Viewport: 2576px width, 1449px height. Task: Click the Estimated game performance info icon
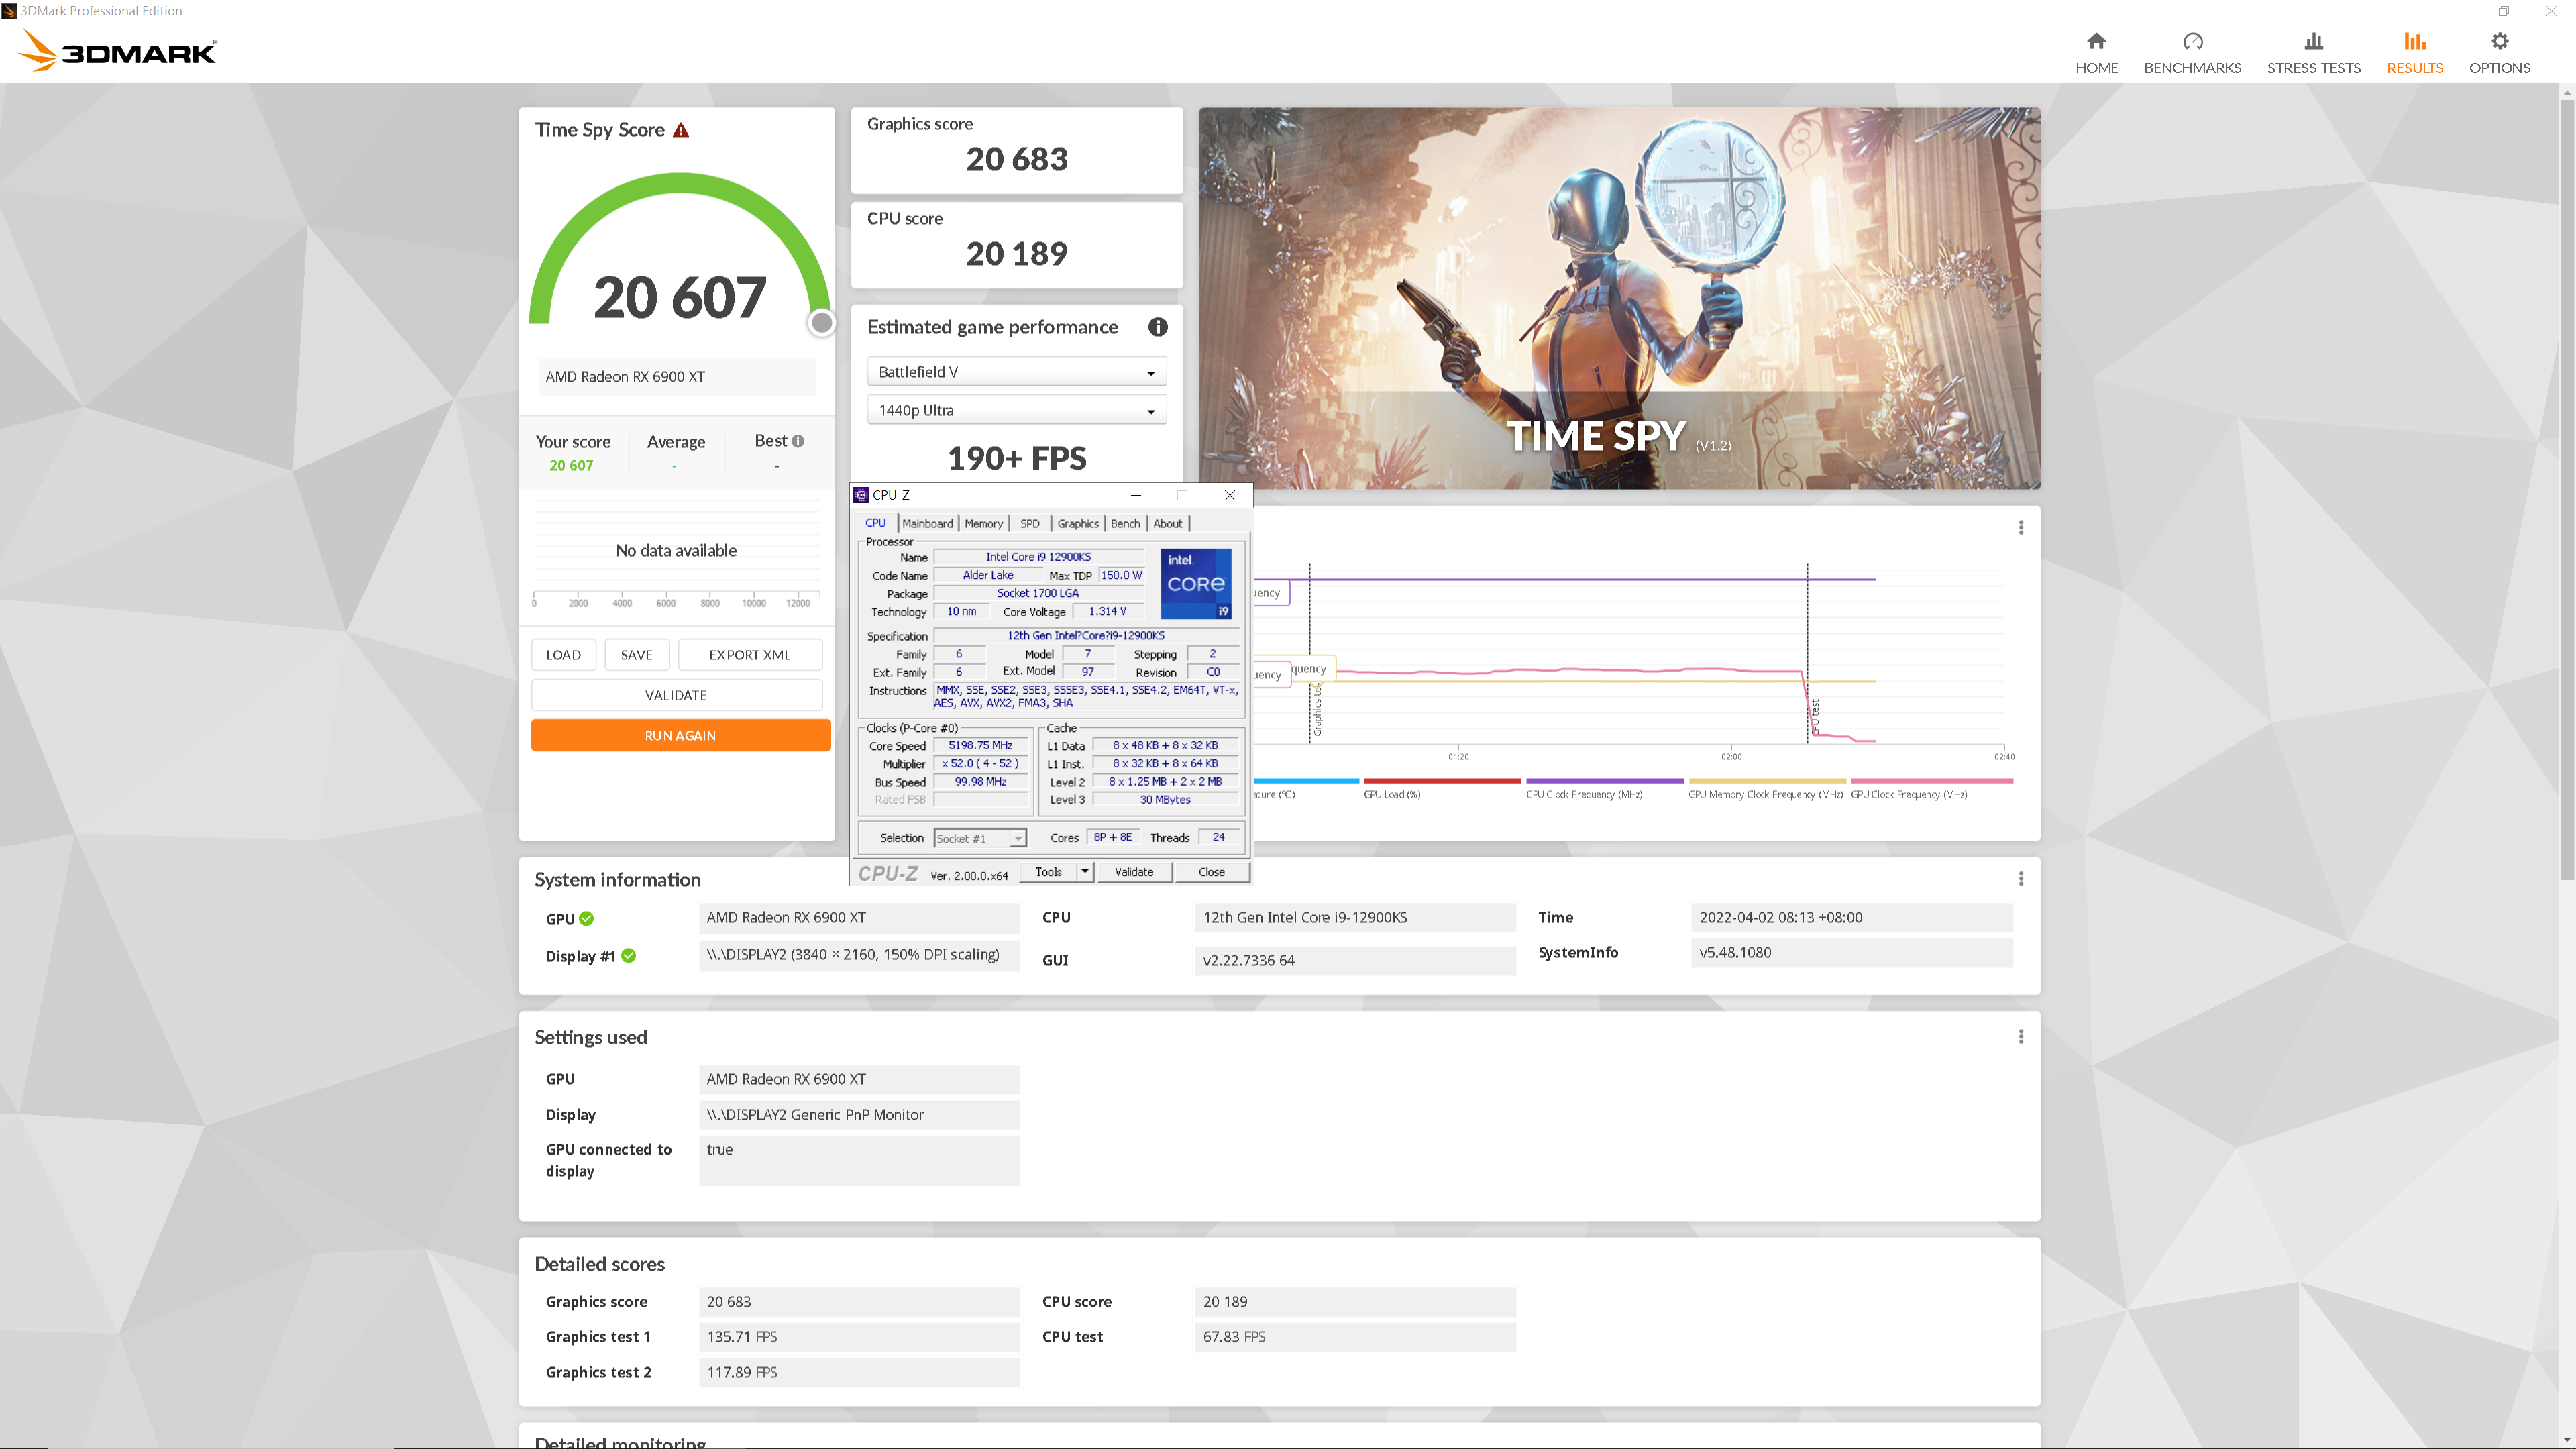coord(1157,327)
